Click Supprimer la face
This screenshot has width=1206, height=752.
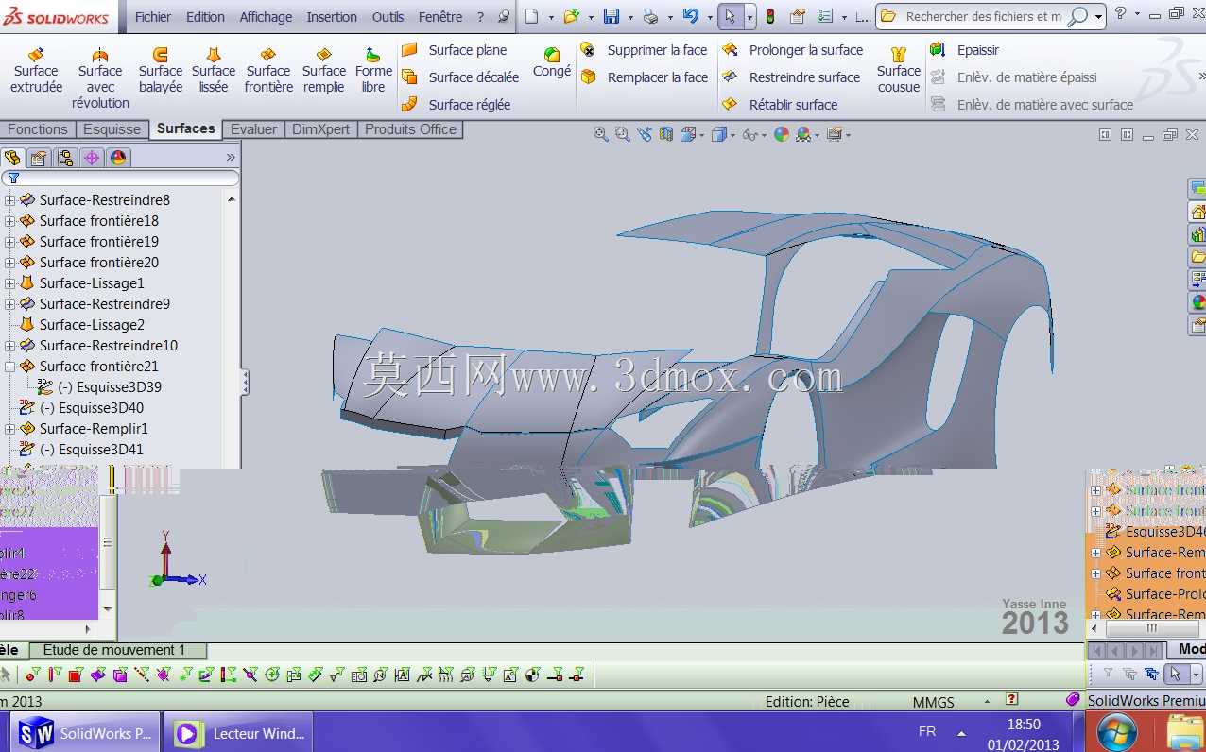pos(644,50)
